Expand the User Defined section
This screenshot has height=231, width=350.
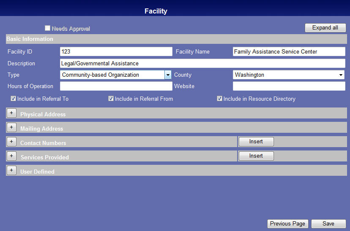pyautogui.click(x=11, y=170)
